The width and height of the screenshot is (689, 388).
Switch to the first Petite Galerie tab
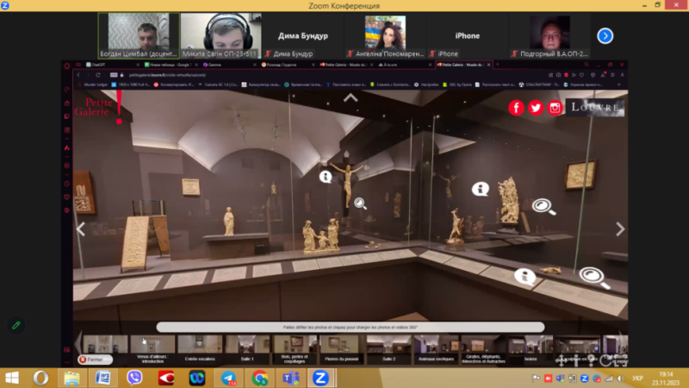coord(345,65)
